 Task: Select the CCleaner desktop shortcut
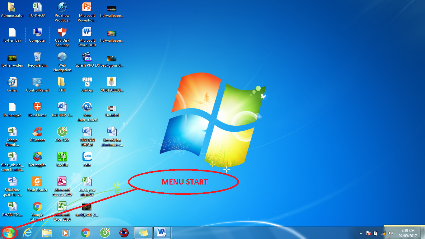37,134
